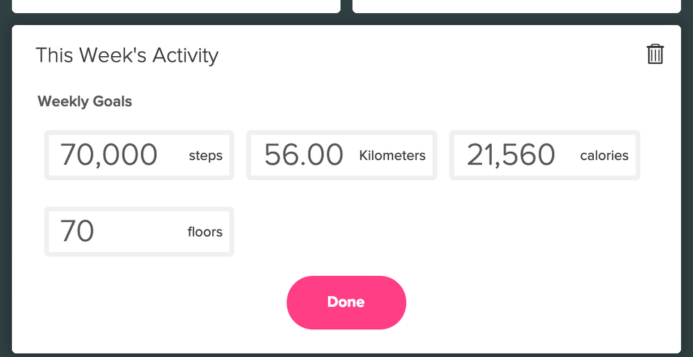Click the top-left white card above
693x357 pixels.
[173, 6]
